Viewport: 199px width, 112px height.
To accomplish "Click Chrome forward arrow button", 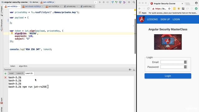I will [144, 8].
